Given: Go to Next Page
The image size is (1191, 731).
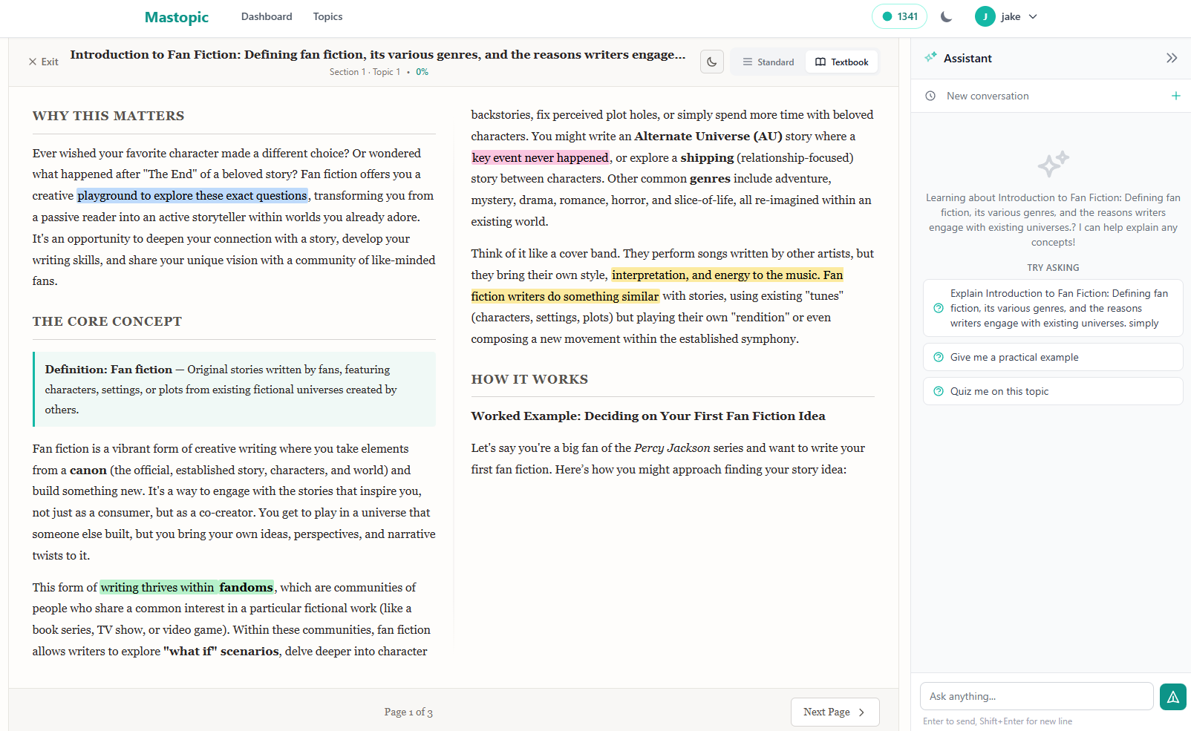Looking at the screenshot, I should click(x=835, y=712).
